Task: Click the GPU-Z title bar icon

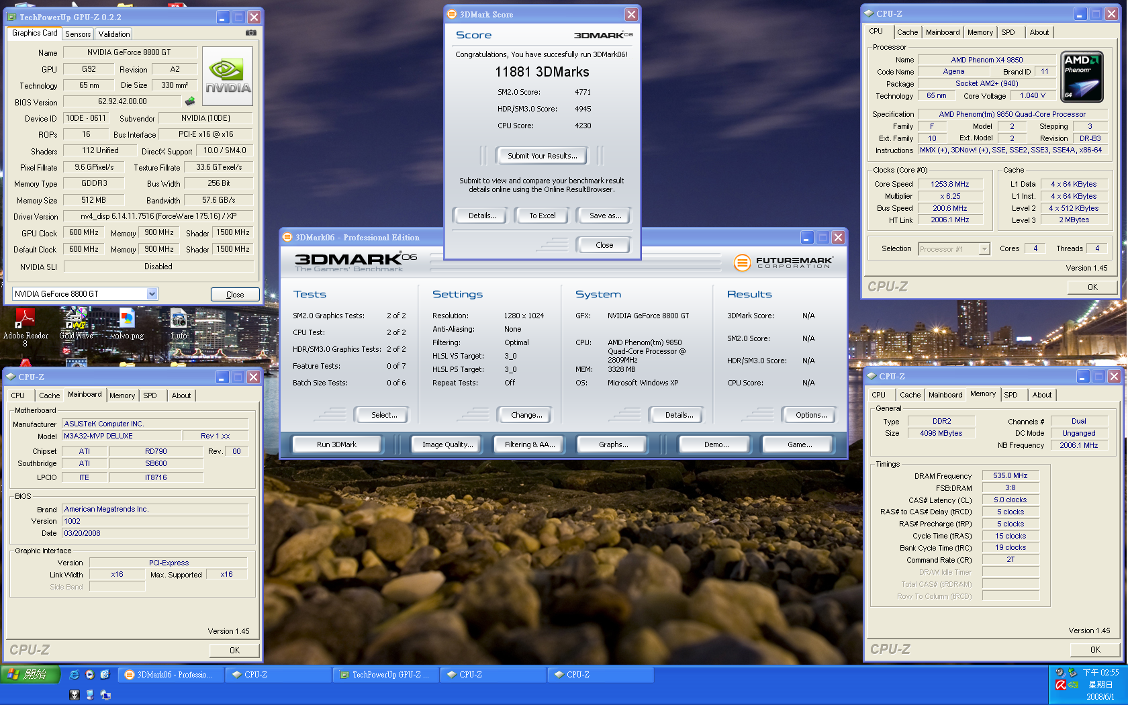Action: click(11, 17)
